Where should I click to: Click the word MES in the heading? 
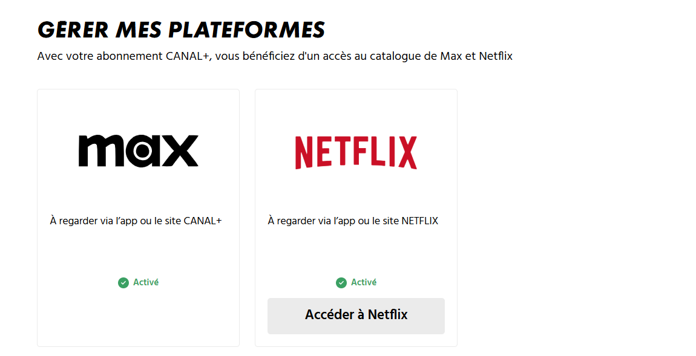coord(139,30)
